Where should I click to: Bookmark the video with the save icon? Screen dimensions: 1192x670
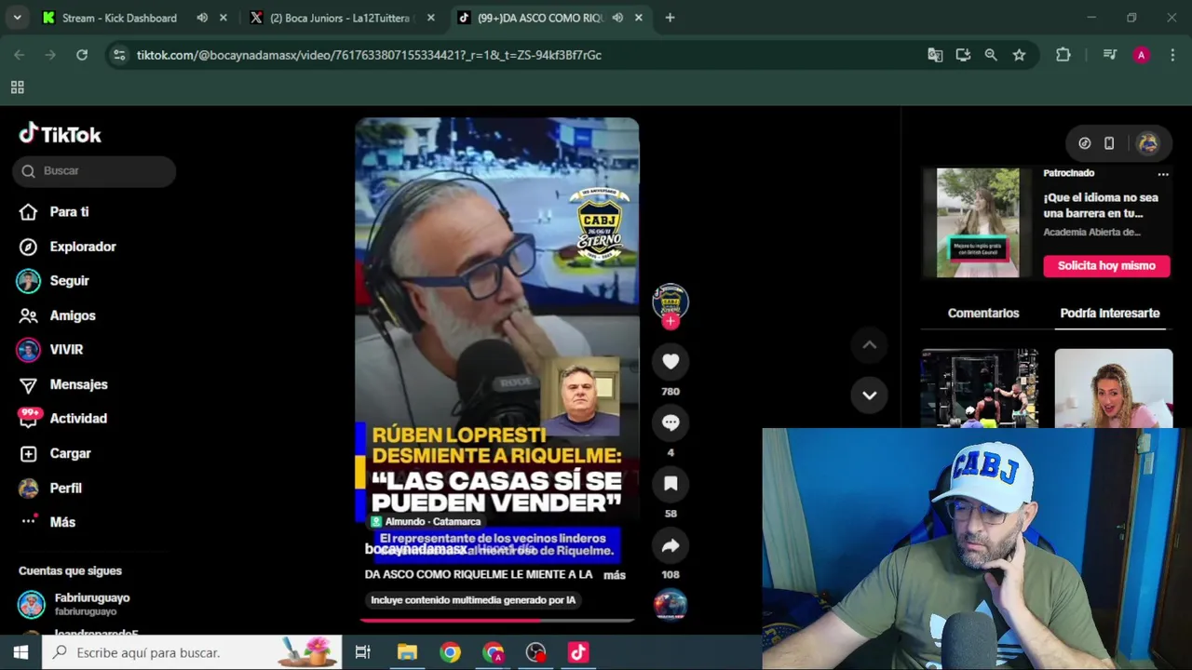(670, 483)
